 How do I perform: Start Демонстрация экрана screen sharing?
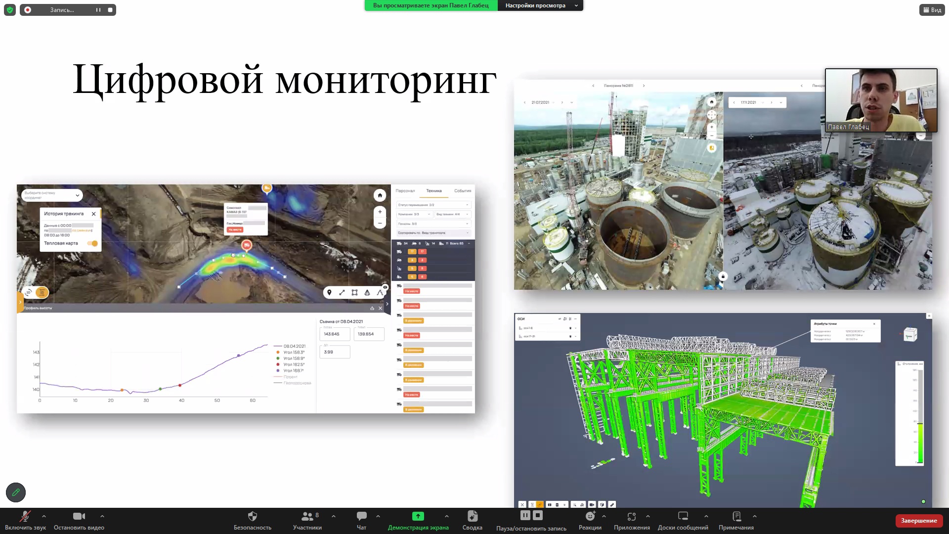(x=418, y=521)
